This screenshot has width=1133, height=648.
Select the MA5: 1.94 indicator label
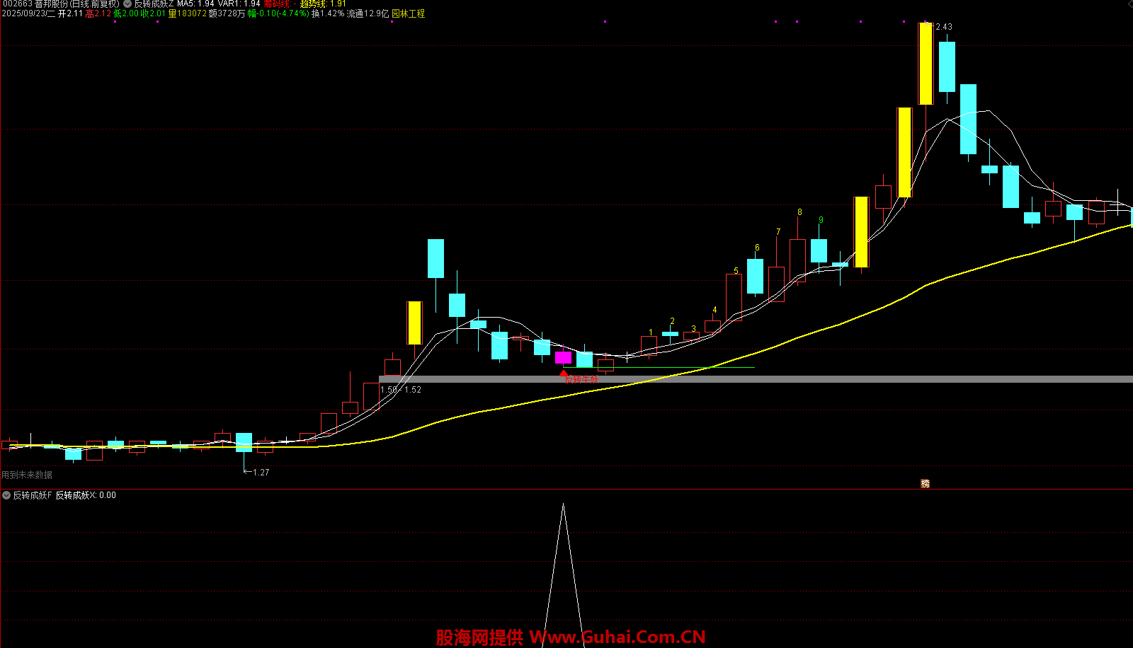pyautogui.click(x=195, y=4)
